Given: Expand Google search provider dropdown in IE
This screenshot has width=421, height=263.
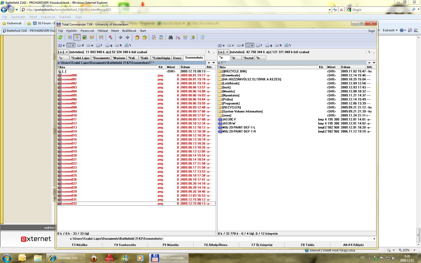Looking at the screenshot, I should [x=418, y=10].
